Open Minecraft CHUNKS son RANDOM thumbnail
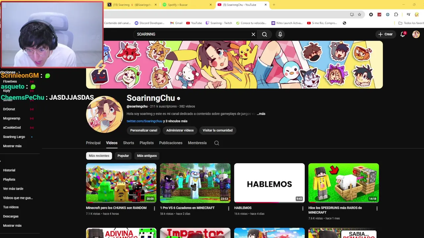 pyautogui.click(x=121, y=183)
